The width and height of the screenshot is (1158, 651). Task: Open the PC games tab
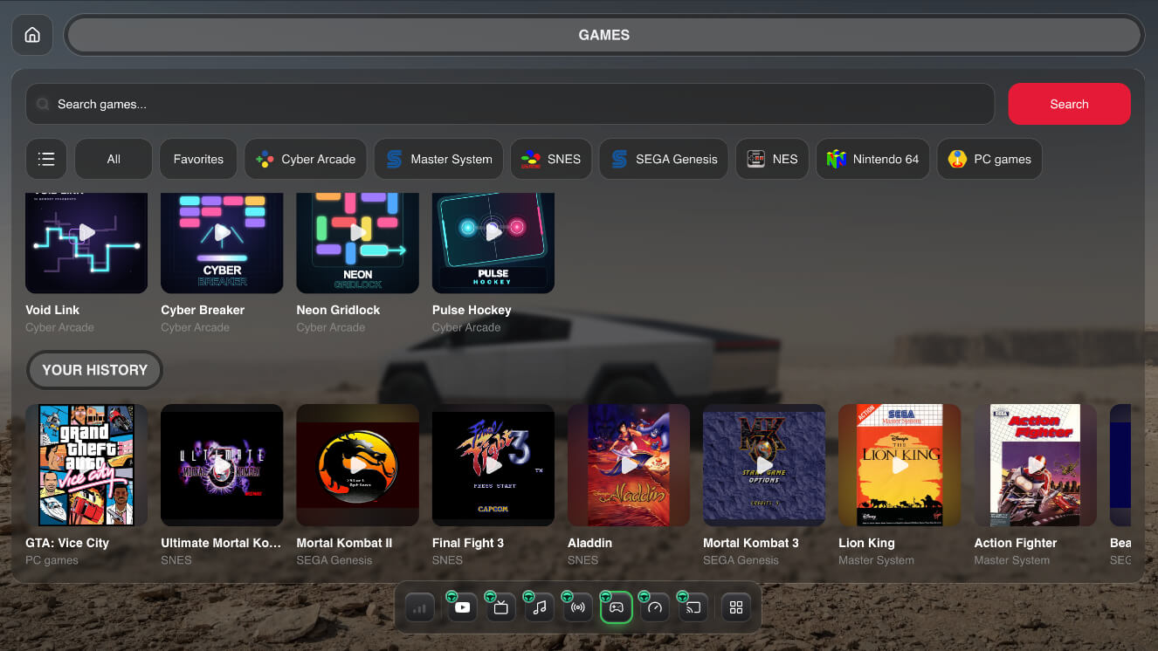pos(989,159)
